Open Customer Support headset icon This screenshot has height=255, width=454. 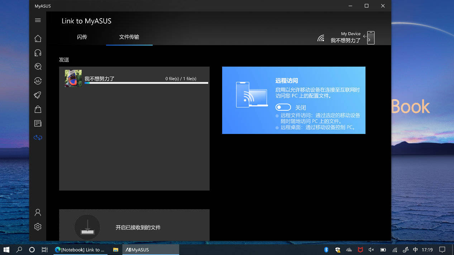click(x=38, y=53)
